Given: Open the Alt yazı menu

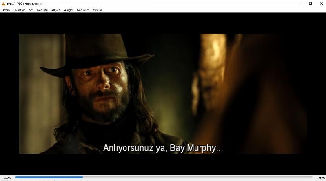Looking at the screenshot, I should pos(56,10).
